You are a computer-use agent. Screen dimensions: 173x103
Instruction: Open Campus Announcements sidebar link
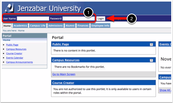click(x=20, y=62)
